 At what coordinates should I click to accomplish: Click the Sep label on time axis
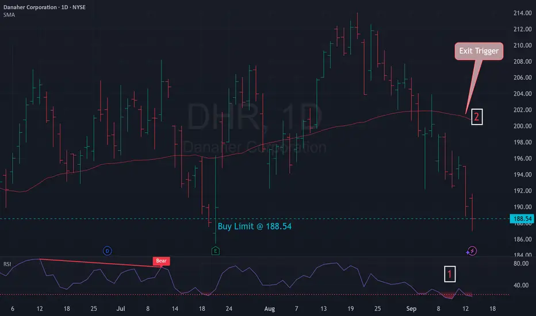[x=411, y=309]
